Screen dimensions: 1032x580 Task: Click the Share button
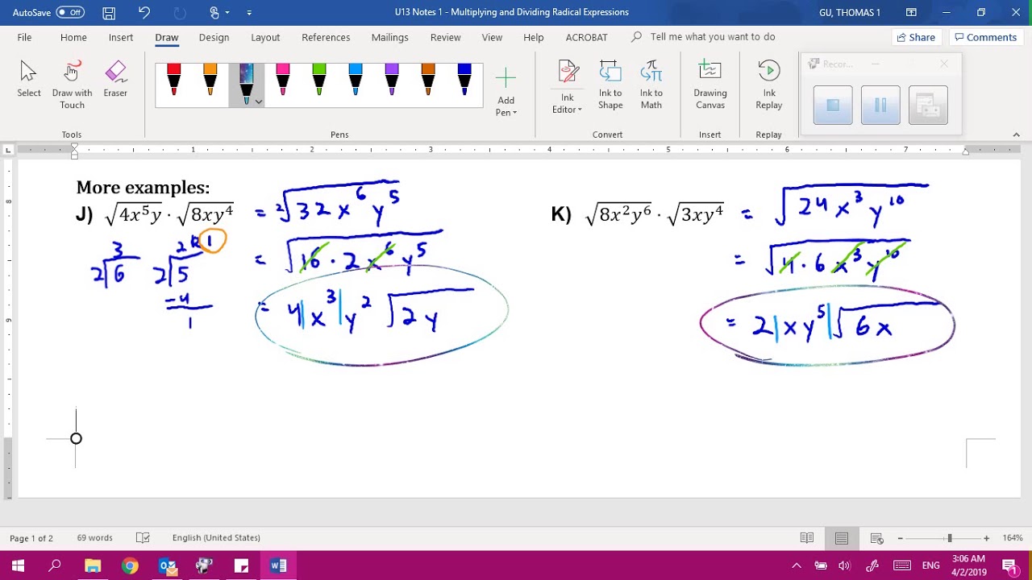916,37
